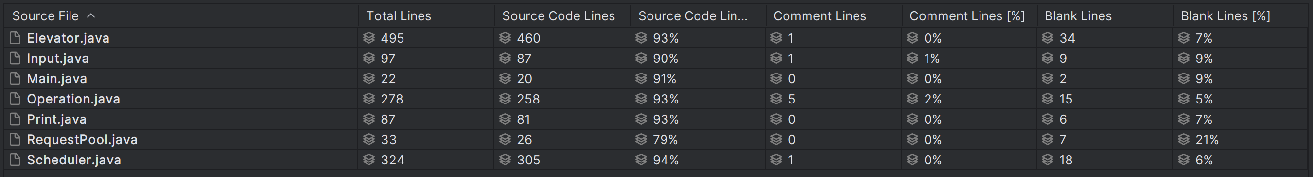
Task: Click the stack icon beside total lines 495
Action: tap(369, 38)
